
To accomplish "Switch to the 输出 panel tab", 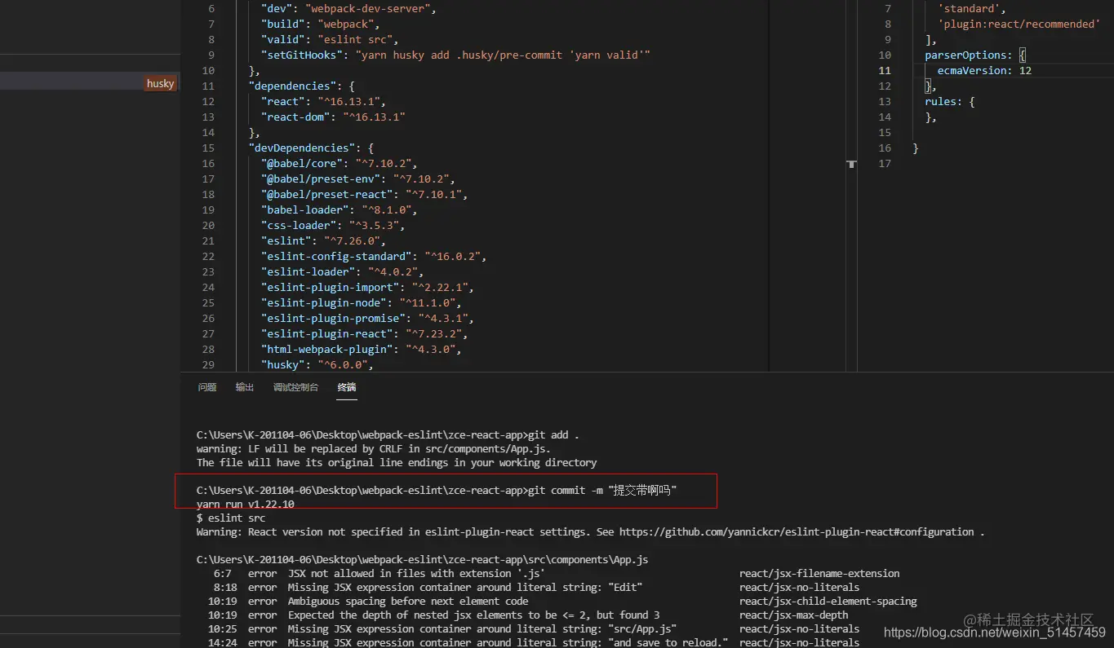I will click(x=245, y=387).
